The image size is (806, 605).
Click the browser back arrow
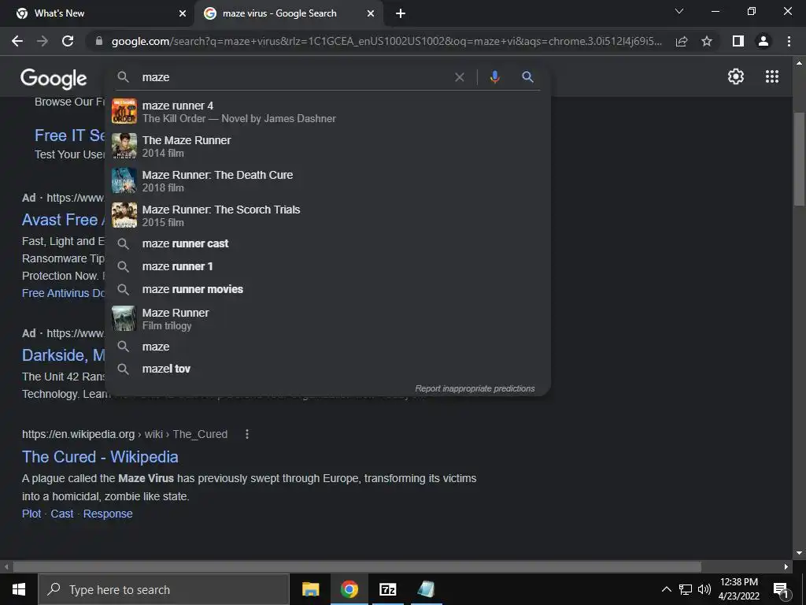(17, 41)
